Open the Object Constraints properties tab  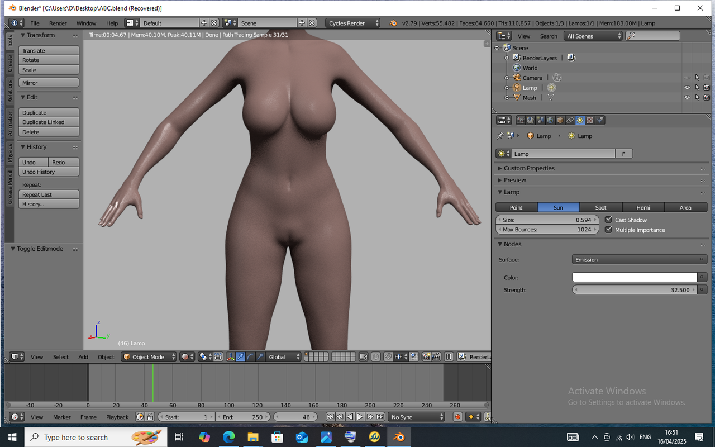click(570, 120)
